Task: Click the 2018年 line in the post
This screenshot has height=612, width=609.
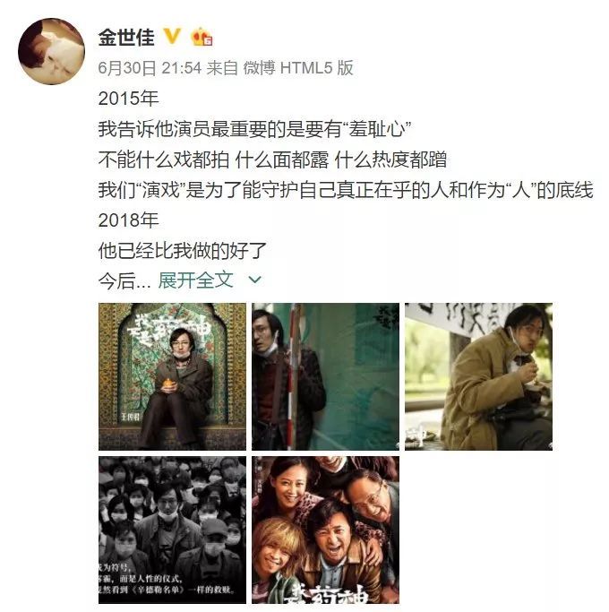Action: (x=128, y=220)
